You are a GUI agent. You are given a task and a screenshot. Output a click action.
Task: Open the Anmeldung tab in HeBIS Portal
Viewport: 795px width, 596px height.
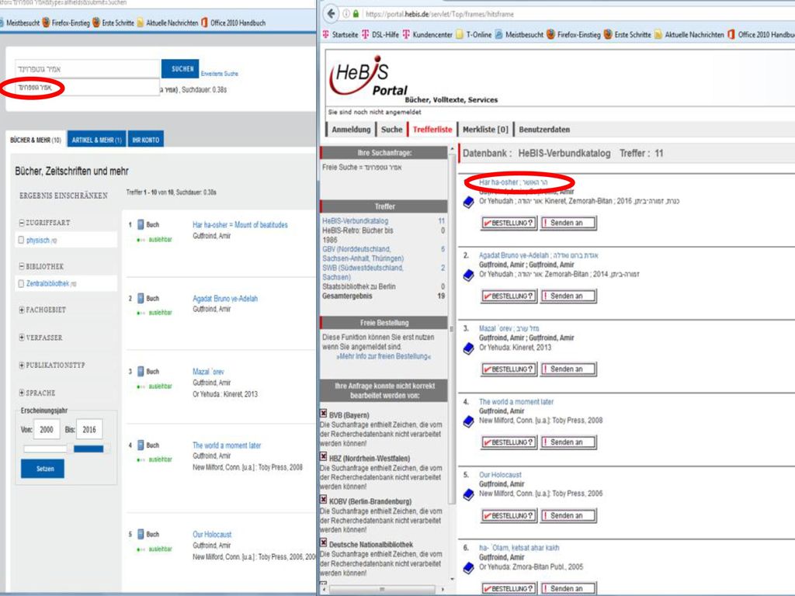(x=351, y=130)
